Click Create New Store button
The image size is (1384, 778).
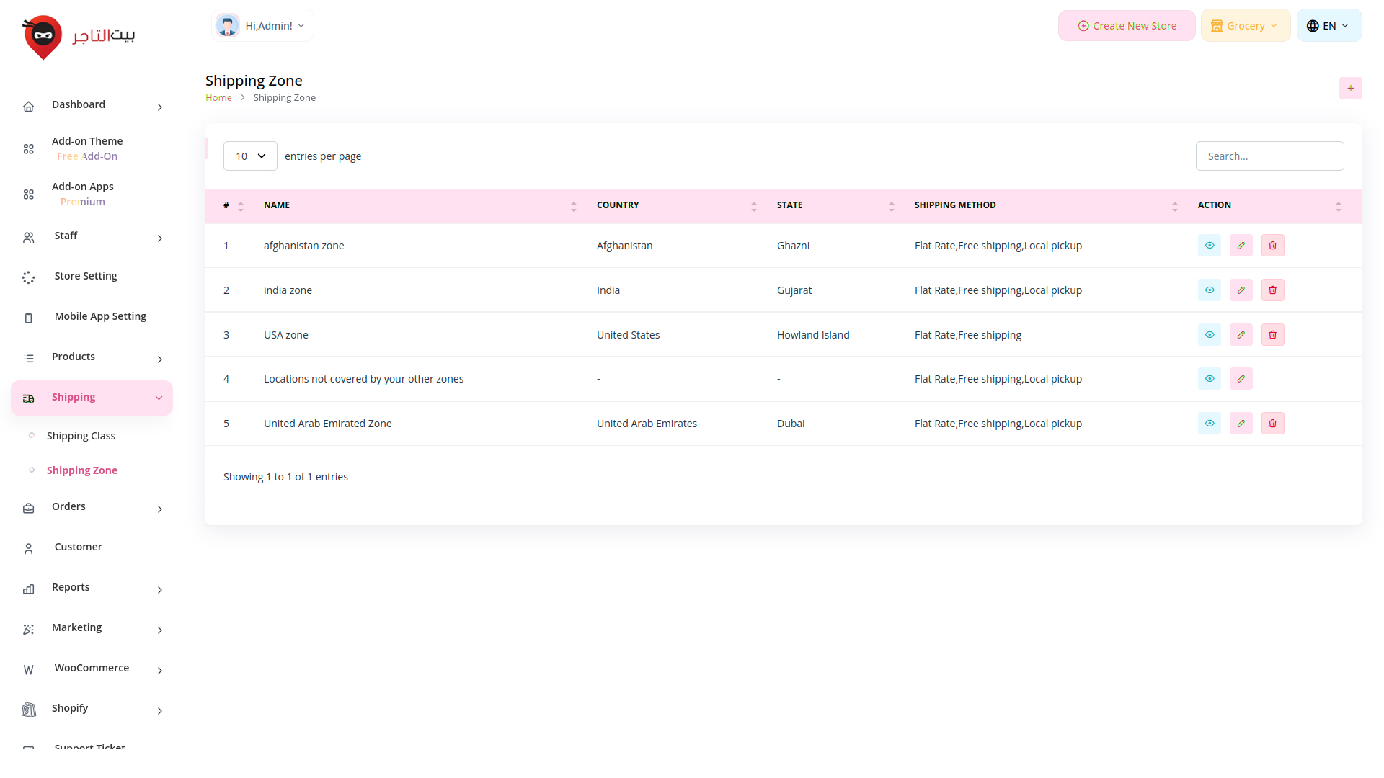coord(1127,26)
